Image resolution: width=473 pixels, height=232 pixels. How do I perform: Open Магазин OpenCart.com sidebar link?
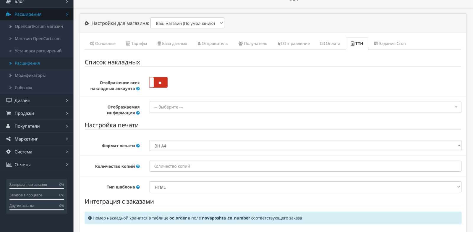click(x=37, y=38)
